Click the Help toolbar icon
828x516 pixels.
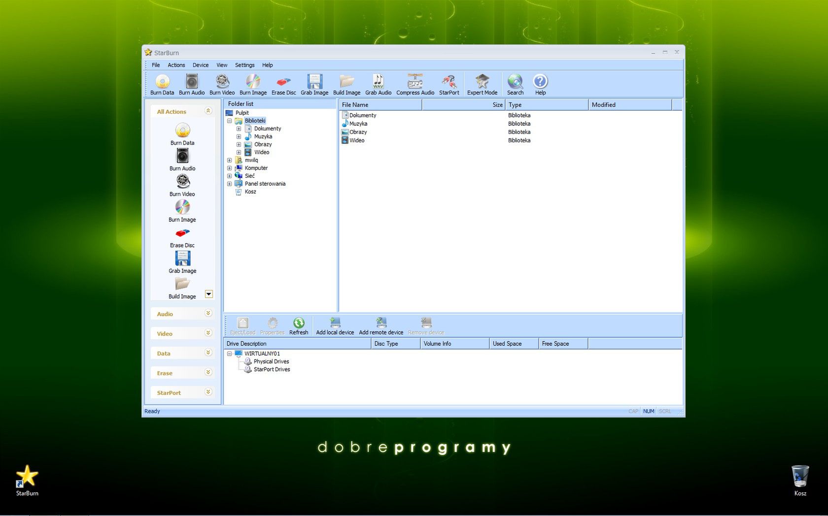pyautogui.click(x=540, y=84)
